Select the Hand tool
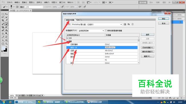186x104 pixels. pos(3,44)
